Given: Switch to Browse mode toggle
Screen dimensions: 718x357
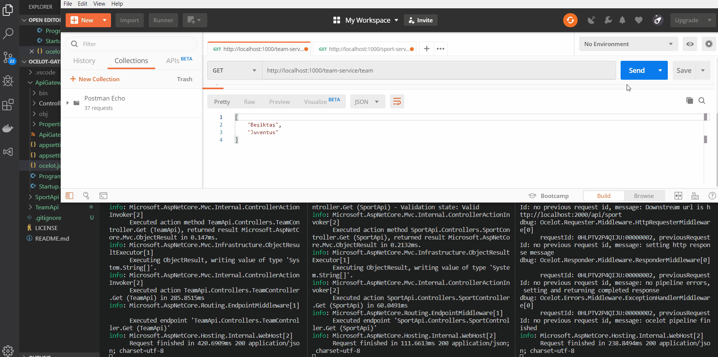Looking at the screenshot, I should 644,196.
